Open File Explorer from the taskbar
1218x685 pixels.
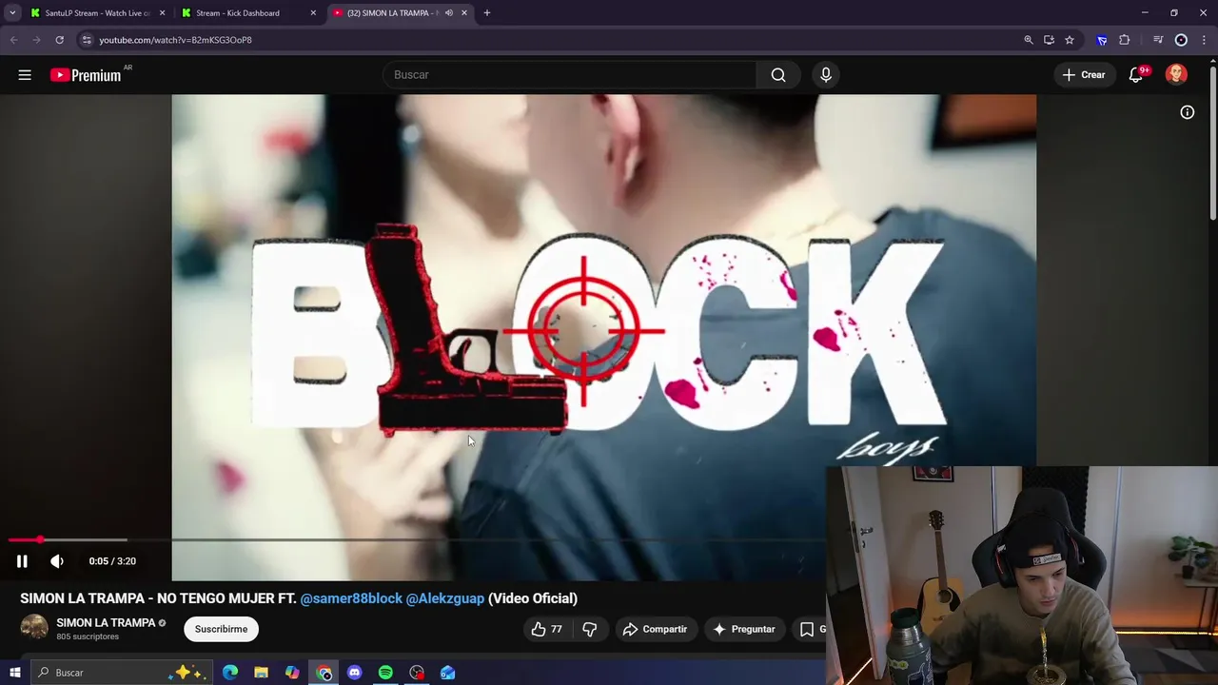tap(261, 673)
